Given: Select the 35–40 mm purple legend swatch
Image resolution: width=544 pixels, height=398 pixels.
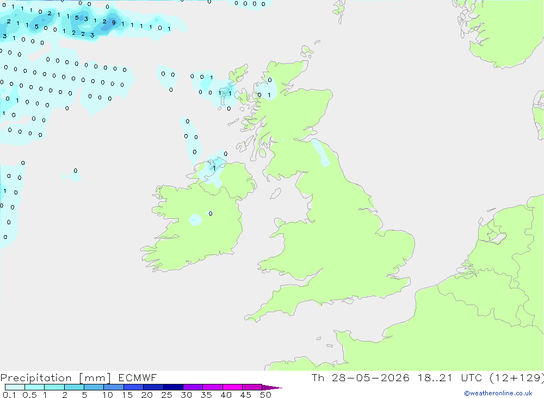Looking at the screenshot, I should click(212, 387).
